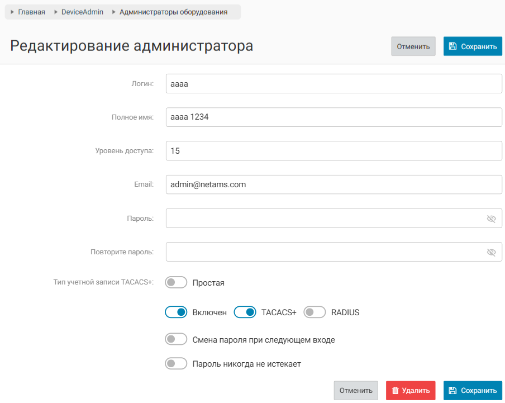The image size is (505, 403).
Task: Disable the Включен switch
Action: click(176, 312)
